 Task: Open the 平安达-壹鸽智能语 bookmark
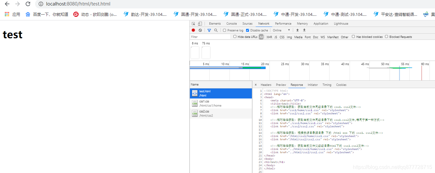pyautogui.click(x=395, y=14)
